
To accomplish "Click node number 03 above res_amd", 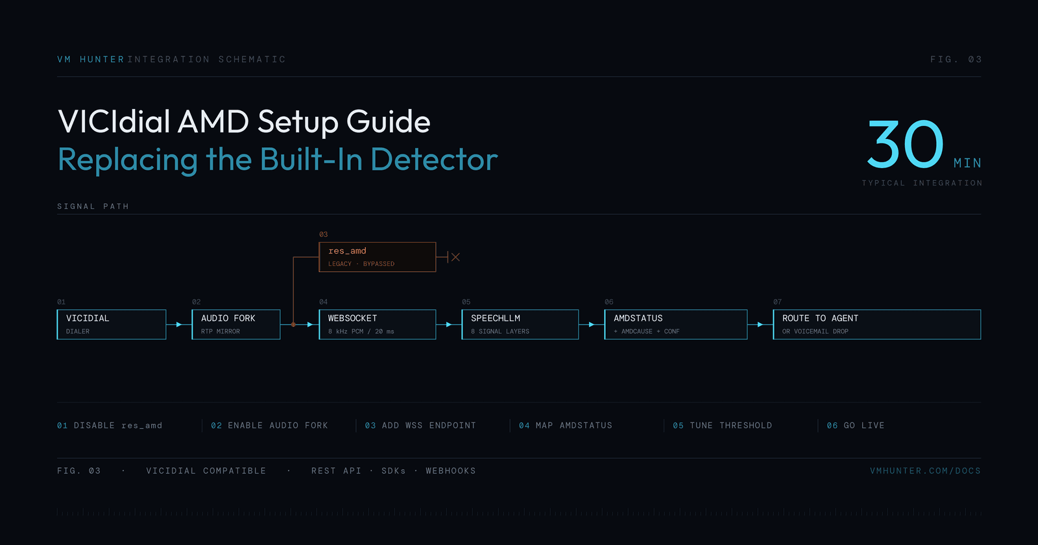I will 324,234.
